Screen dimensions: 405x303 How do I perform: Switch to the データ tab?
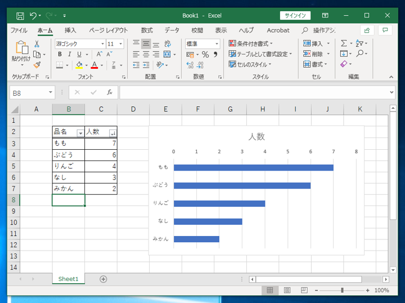coord(172,30)
